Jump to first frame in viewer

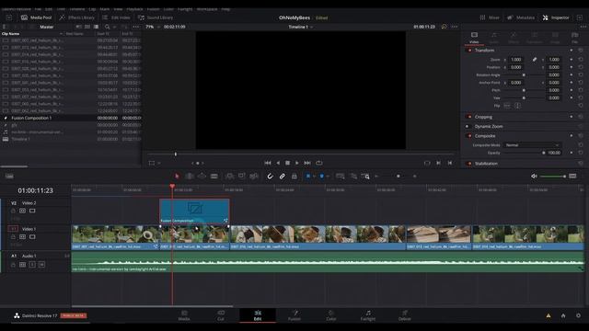point(268,163)
